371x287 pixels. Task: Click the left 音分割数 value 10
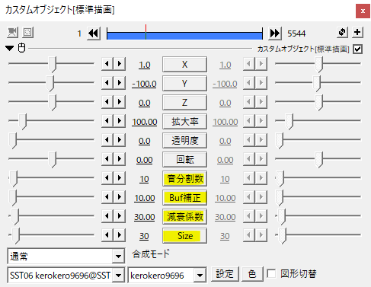pos(144,179)
